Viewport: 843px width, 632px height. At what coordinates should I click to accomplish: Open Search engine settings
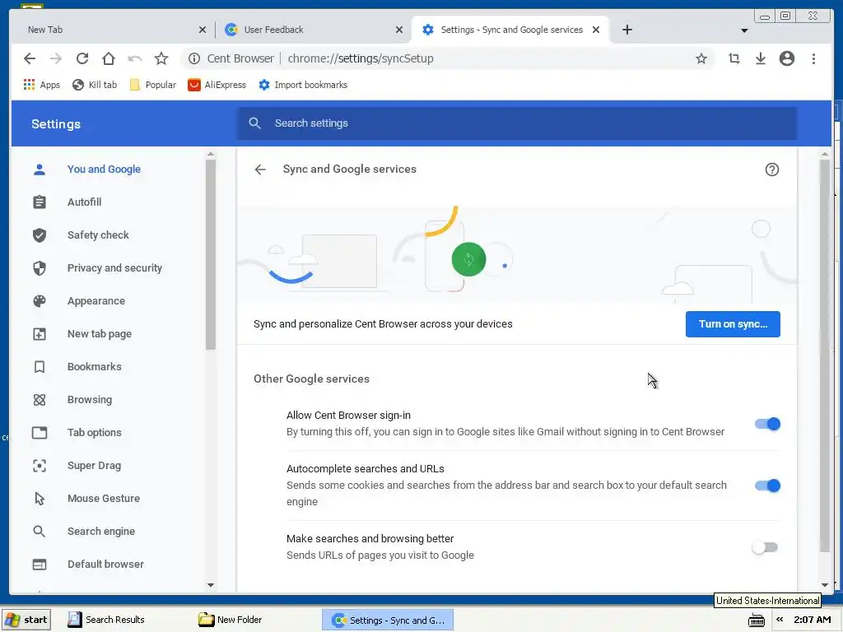tap(101, 532)
